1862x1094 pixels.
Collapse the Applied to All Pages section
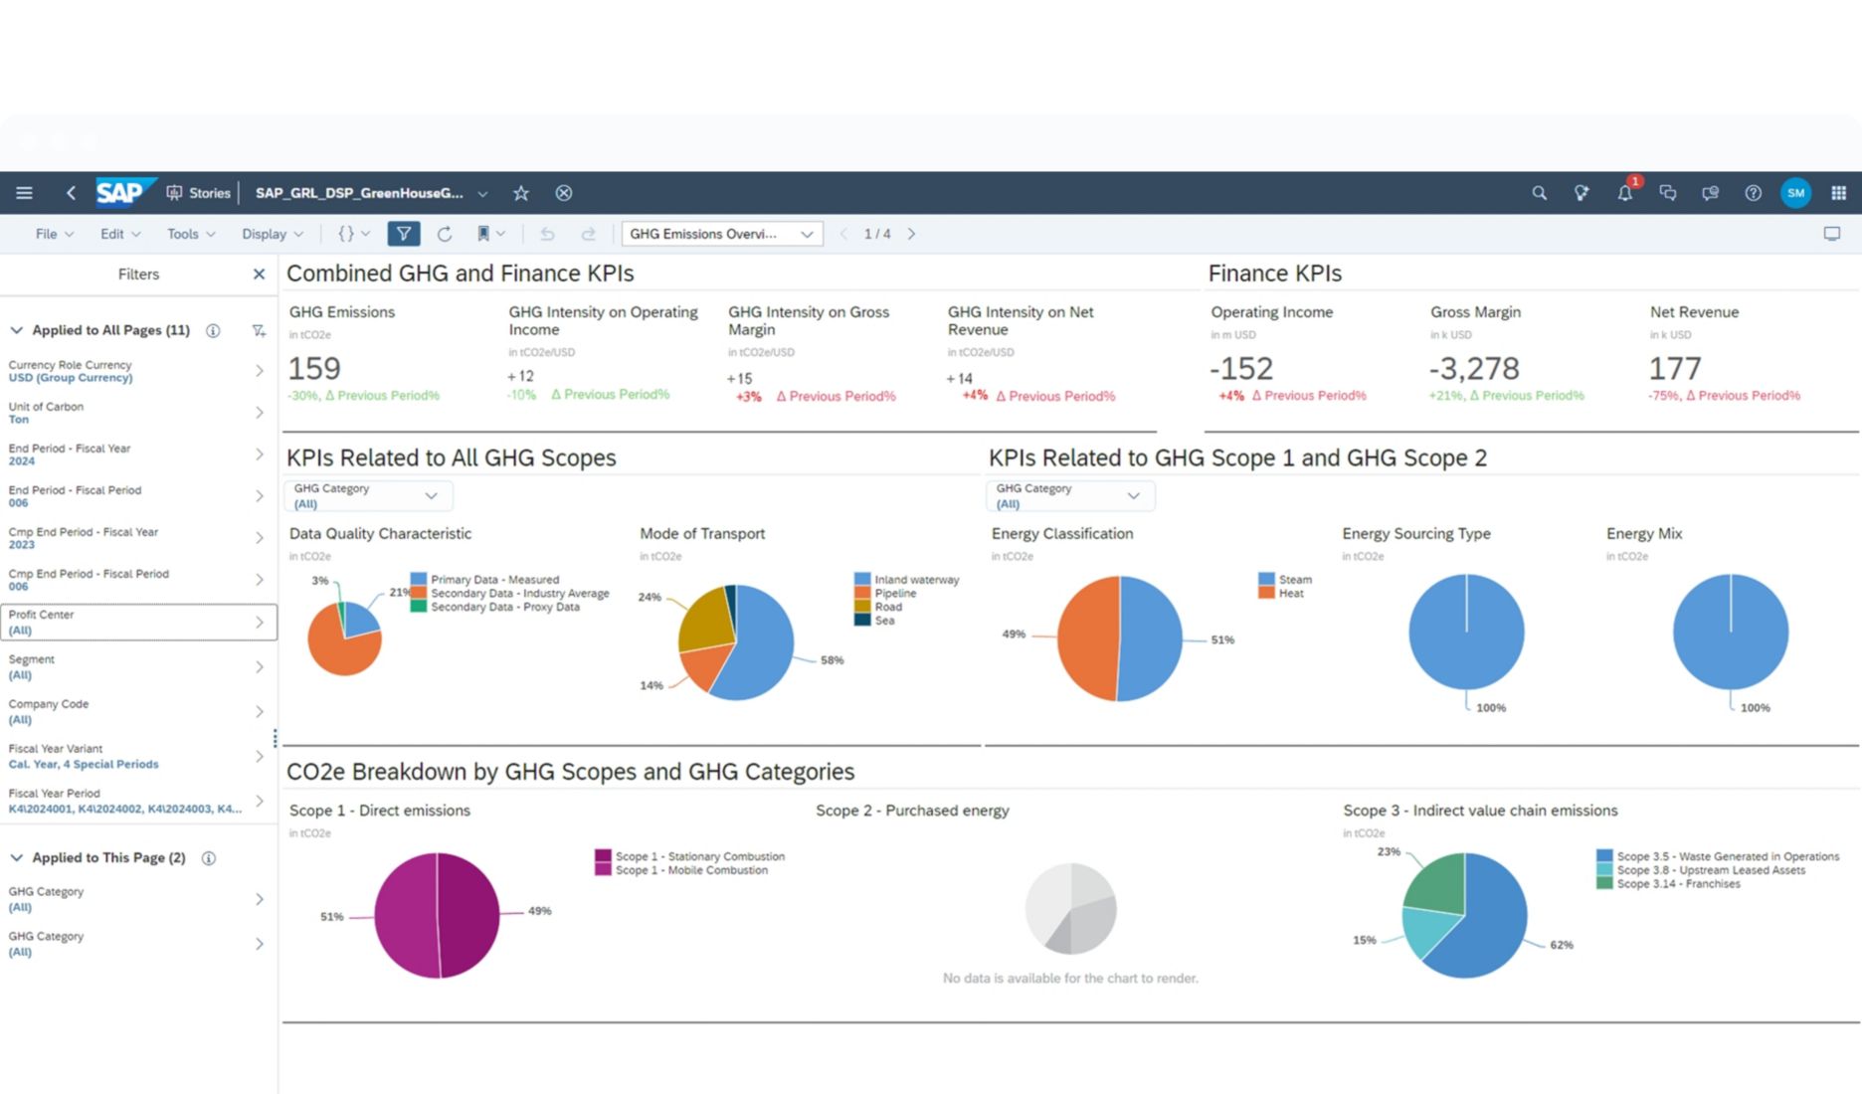[x=17, y=330]
